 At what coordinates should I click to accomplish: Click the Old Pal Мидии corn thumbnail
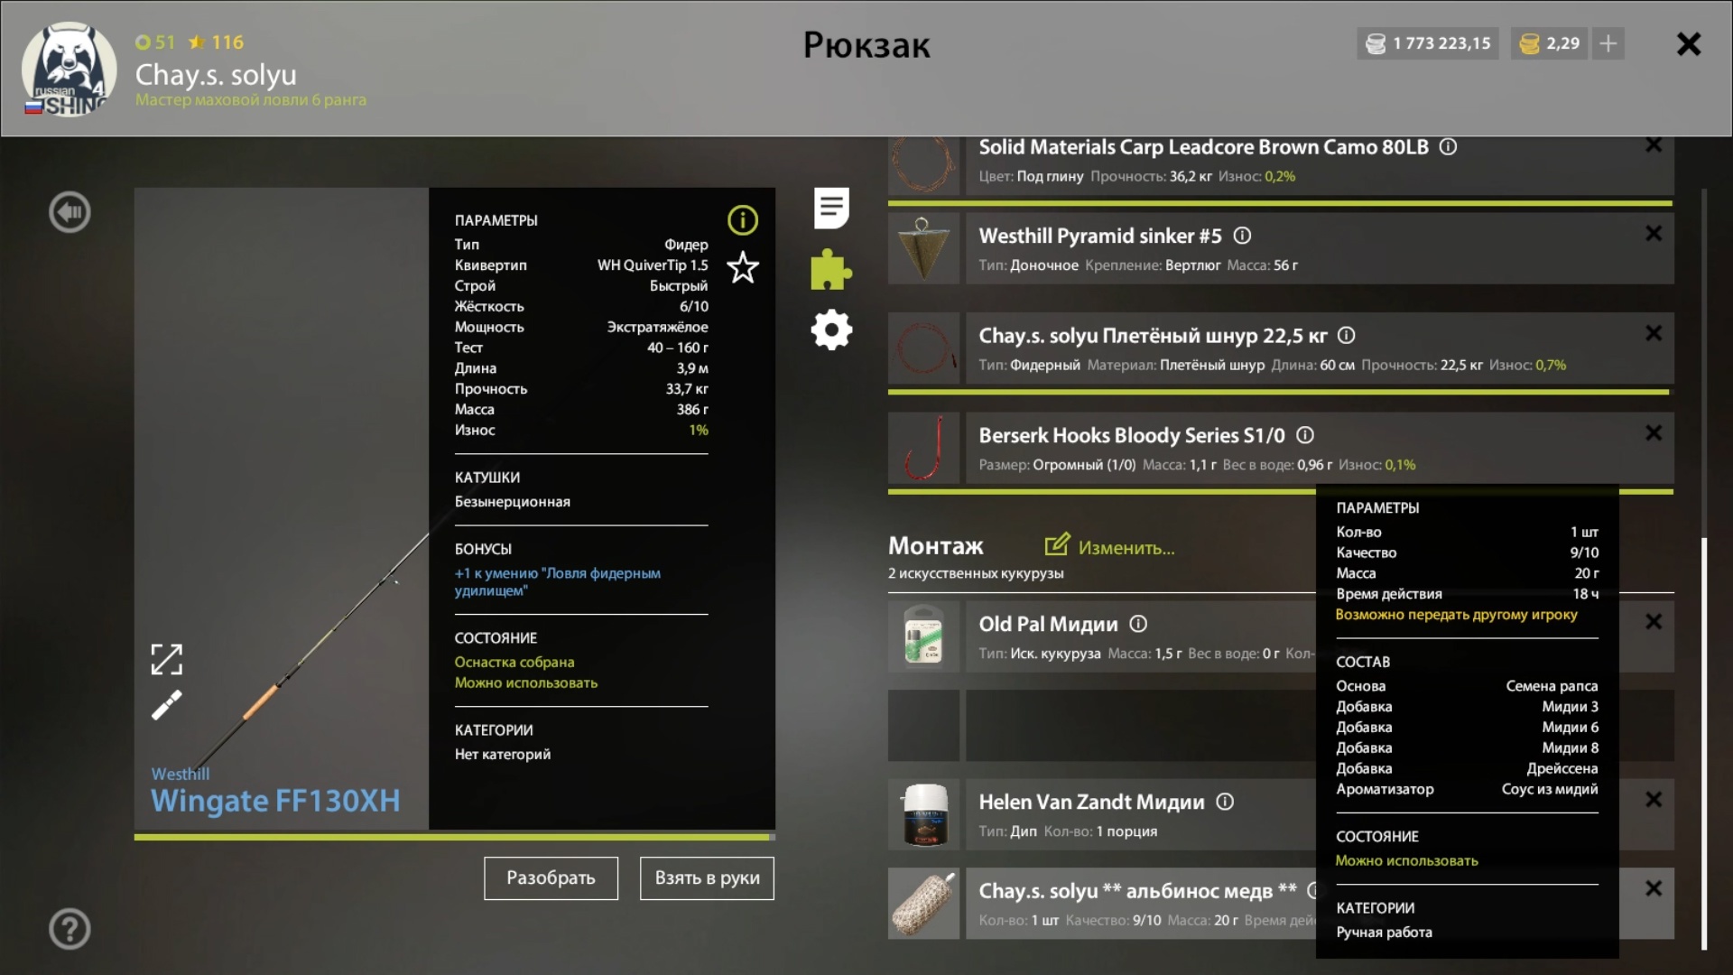pyautogui.click(x=923, y=636)
